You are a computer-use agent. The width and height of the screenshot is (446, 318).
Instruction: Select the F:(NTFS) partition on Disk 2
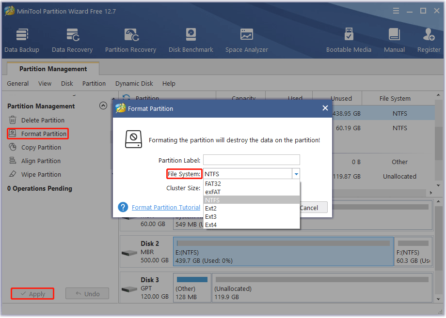pyautogui.click(x=414, y=252)
